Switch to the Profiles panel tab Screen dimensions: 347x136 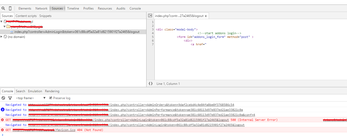click(x=88, y=8)
